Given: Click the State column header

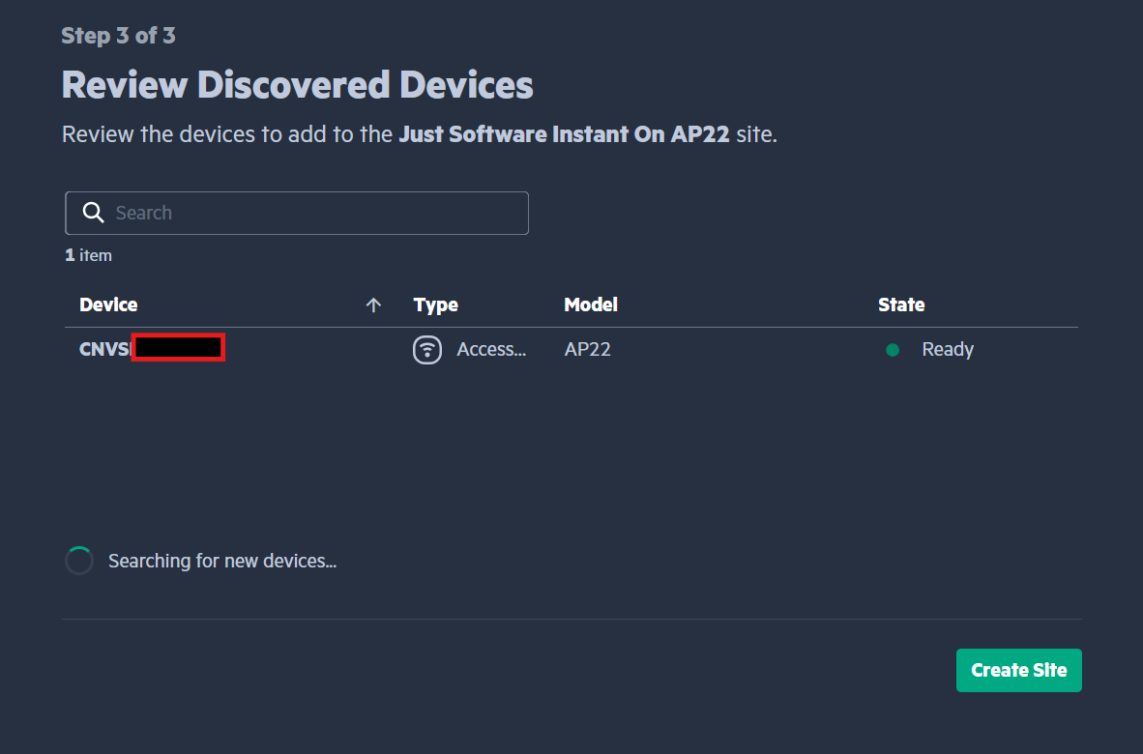Looking at the screenshot, I should pos(901,304).
